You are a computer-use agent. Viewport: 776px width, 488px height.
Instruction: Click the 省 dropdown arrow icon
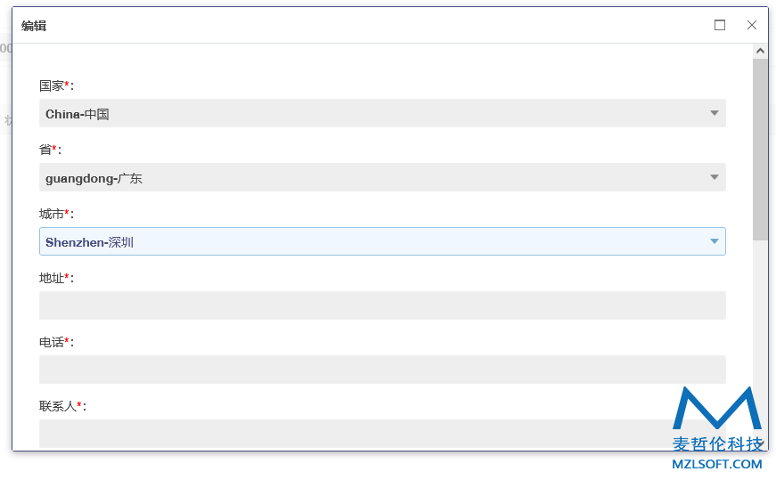(715, 177)
